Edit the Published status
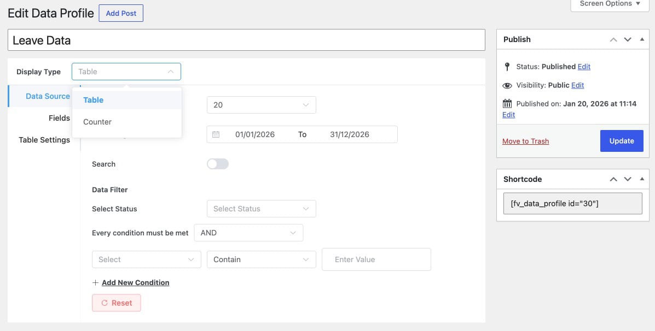The width and height of the screenshot is (655, 331). 583,67
